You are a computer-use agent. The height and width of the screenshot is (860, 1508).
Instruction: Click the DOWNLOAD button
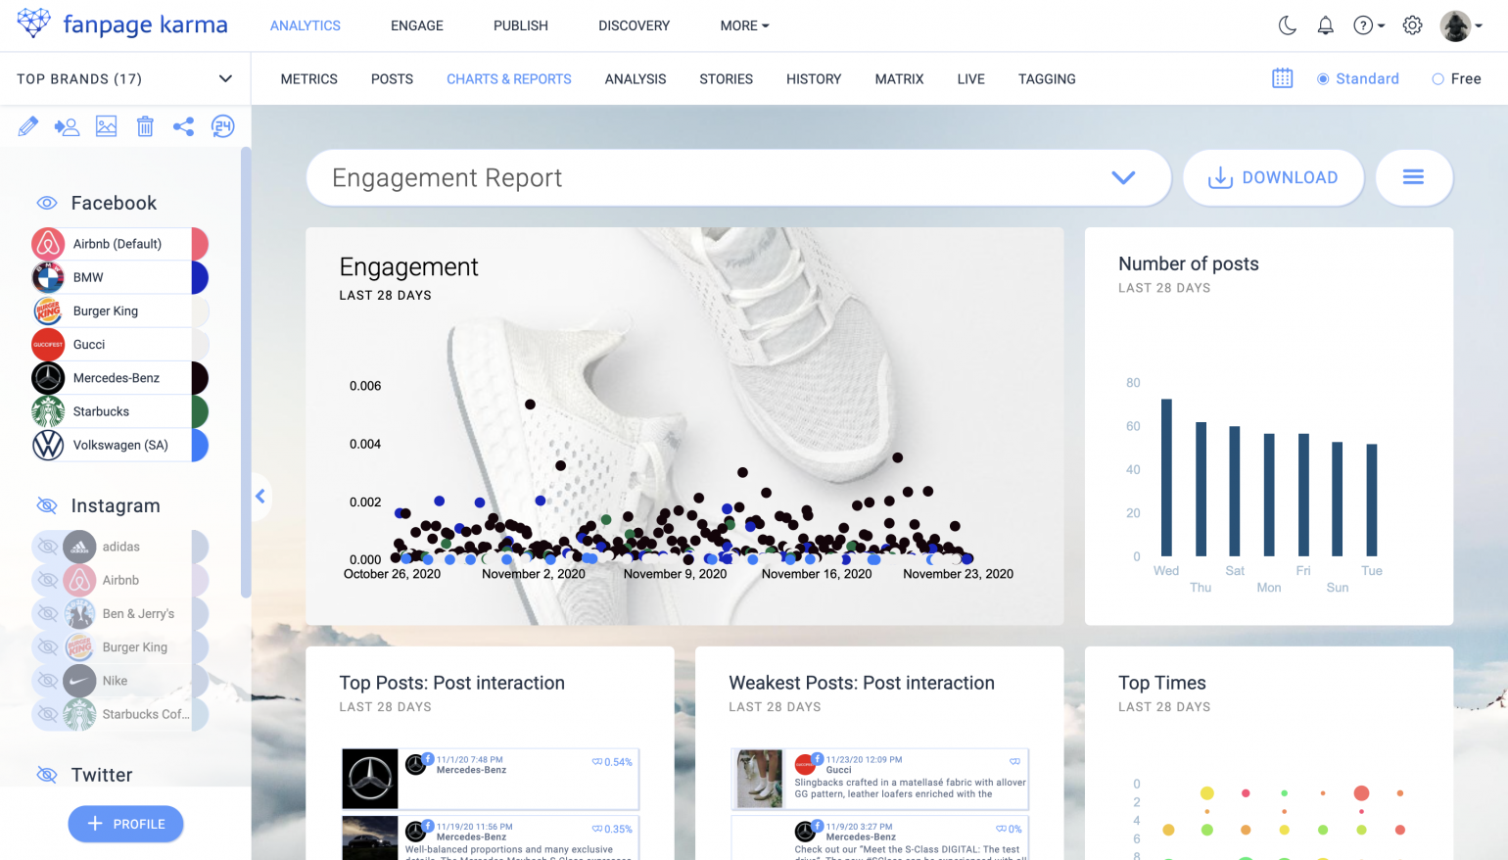coord(1274,177)
